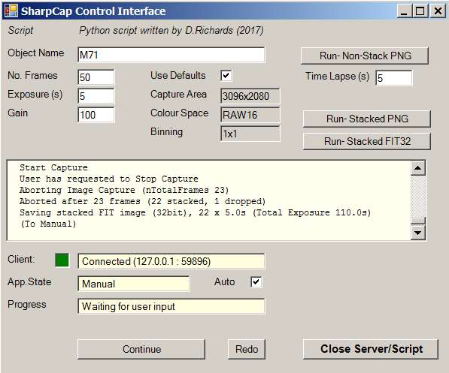Click log line 'User has requested to Stop Capture'
The height and width of the screenshot is (373, 449).
coord(109,179)
